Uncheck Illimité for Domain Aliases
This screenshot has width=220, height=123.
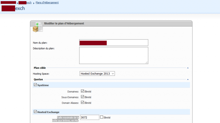82,102
